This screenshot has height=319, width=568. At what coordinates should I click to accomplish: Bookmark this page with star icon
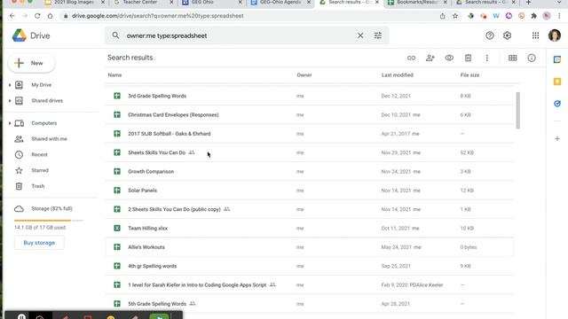[455, 16]
